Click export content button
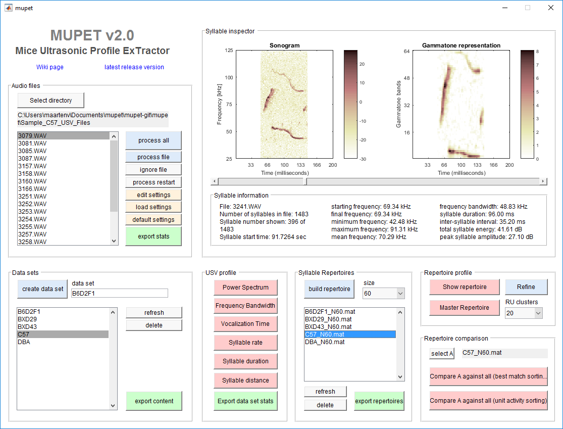 (153, 401)
